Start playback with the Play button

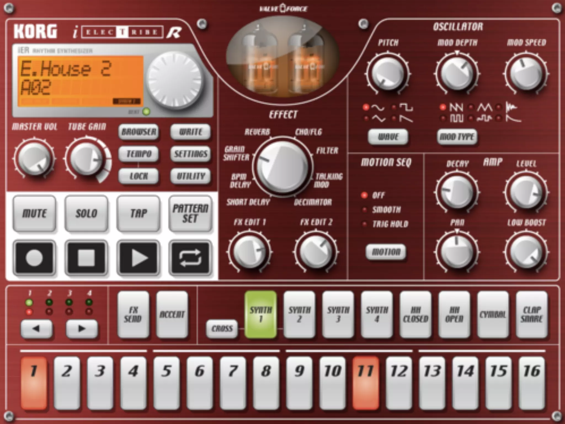coord(138,258)
